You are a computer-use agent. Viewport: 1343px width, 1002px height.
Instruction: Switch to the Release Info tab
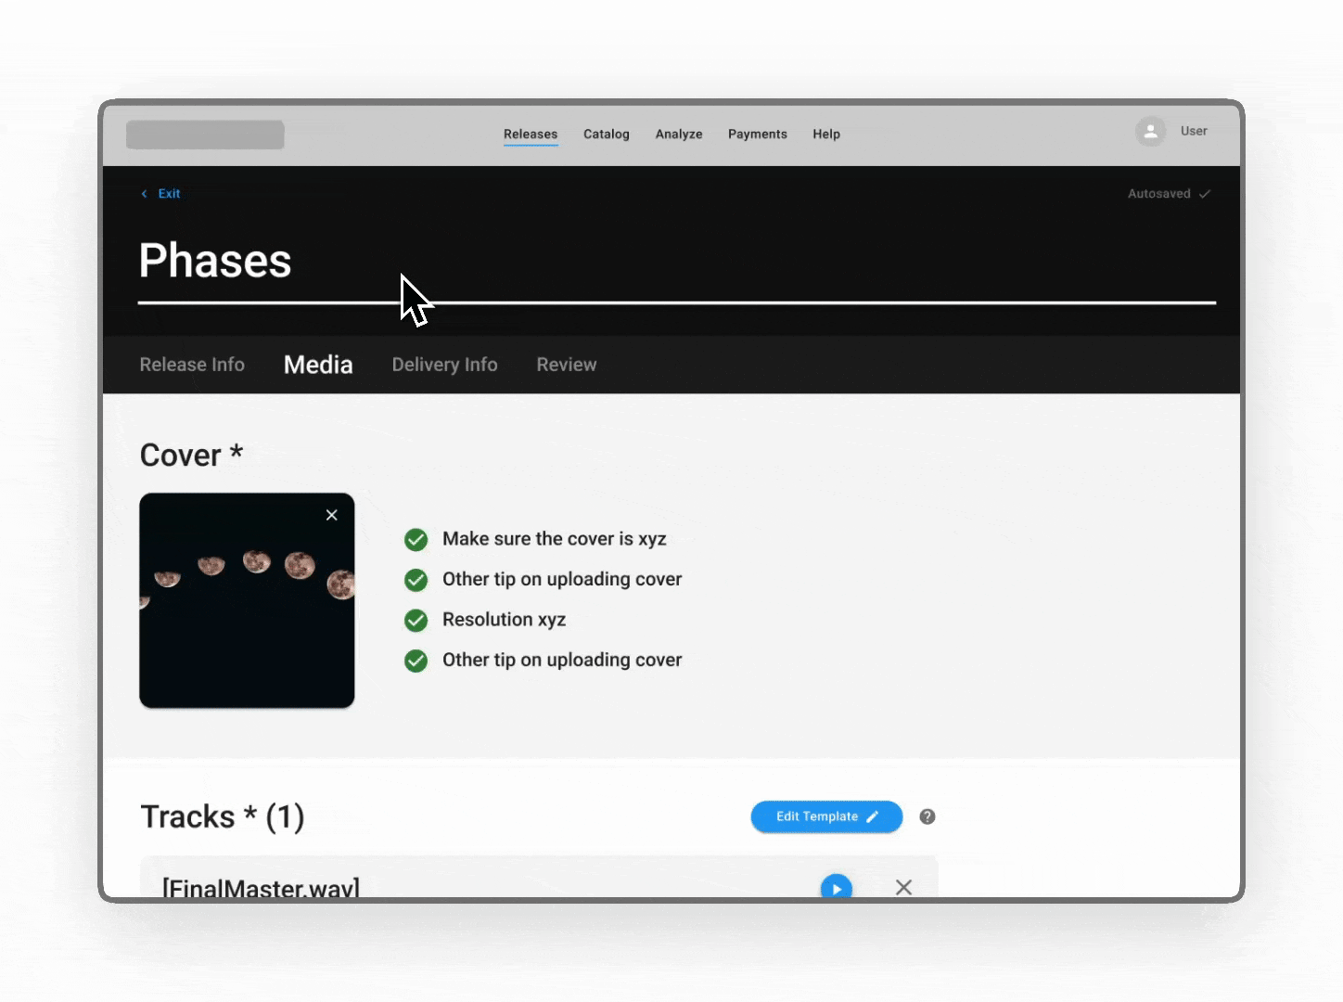(x=192, y=365)
